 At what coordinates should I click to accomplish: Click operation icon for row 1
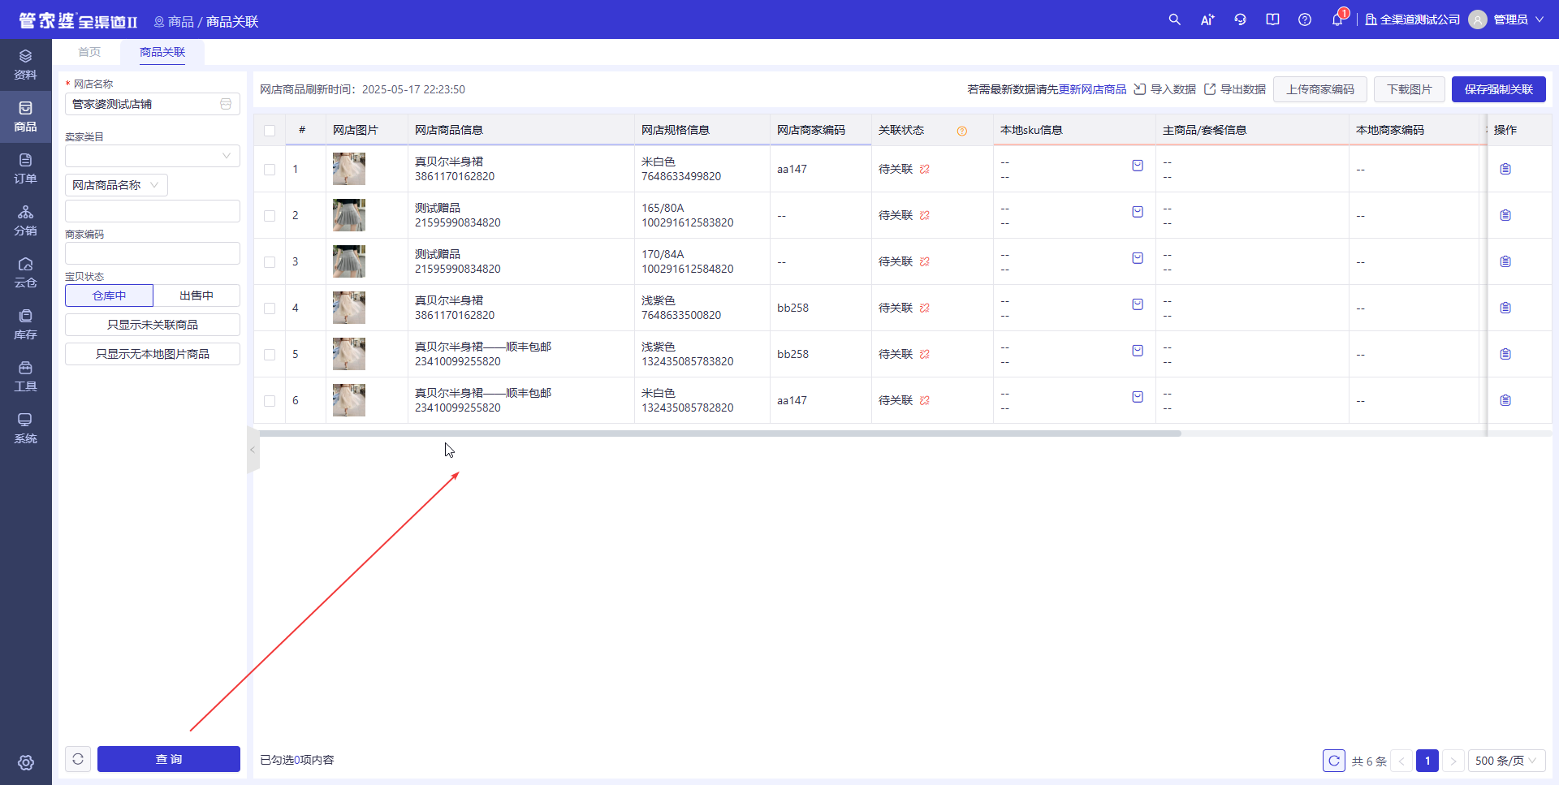[x=1505, y=169]
